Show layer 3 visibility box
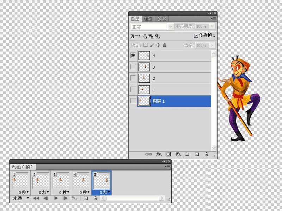This screenshot has width=282, height=211. (x=133, y=67)
